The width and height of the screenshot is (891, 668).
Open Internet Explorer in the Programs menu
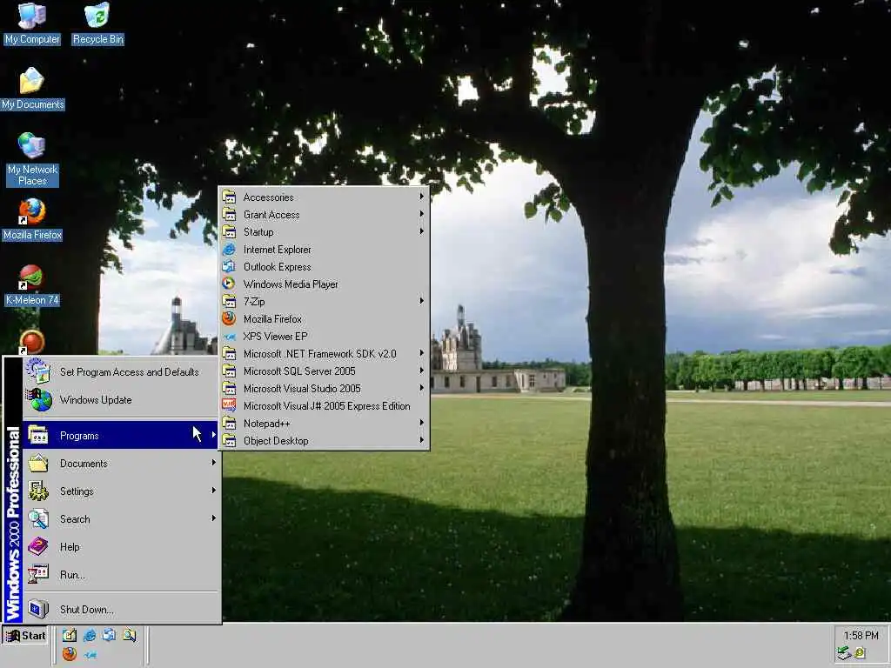[x=324, y=250]
